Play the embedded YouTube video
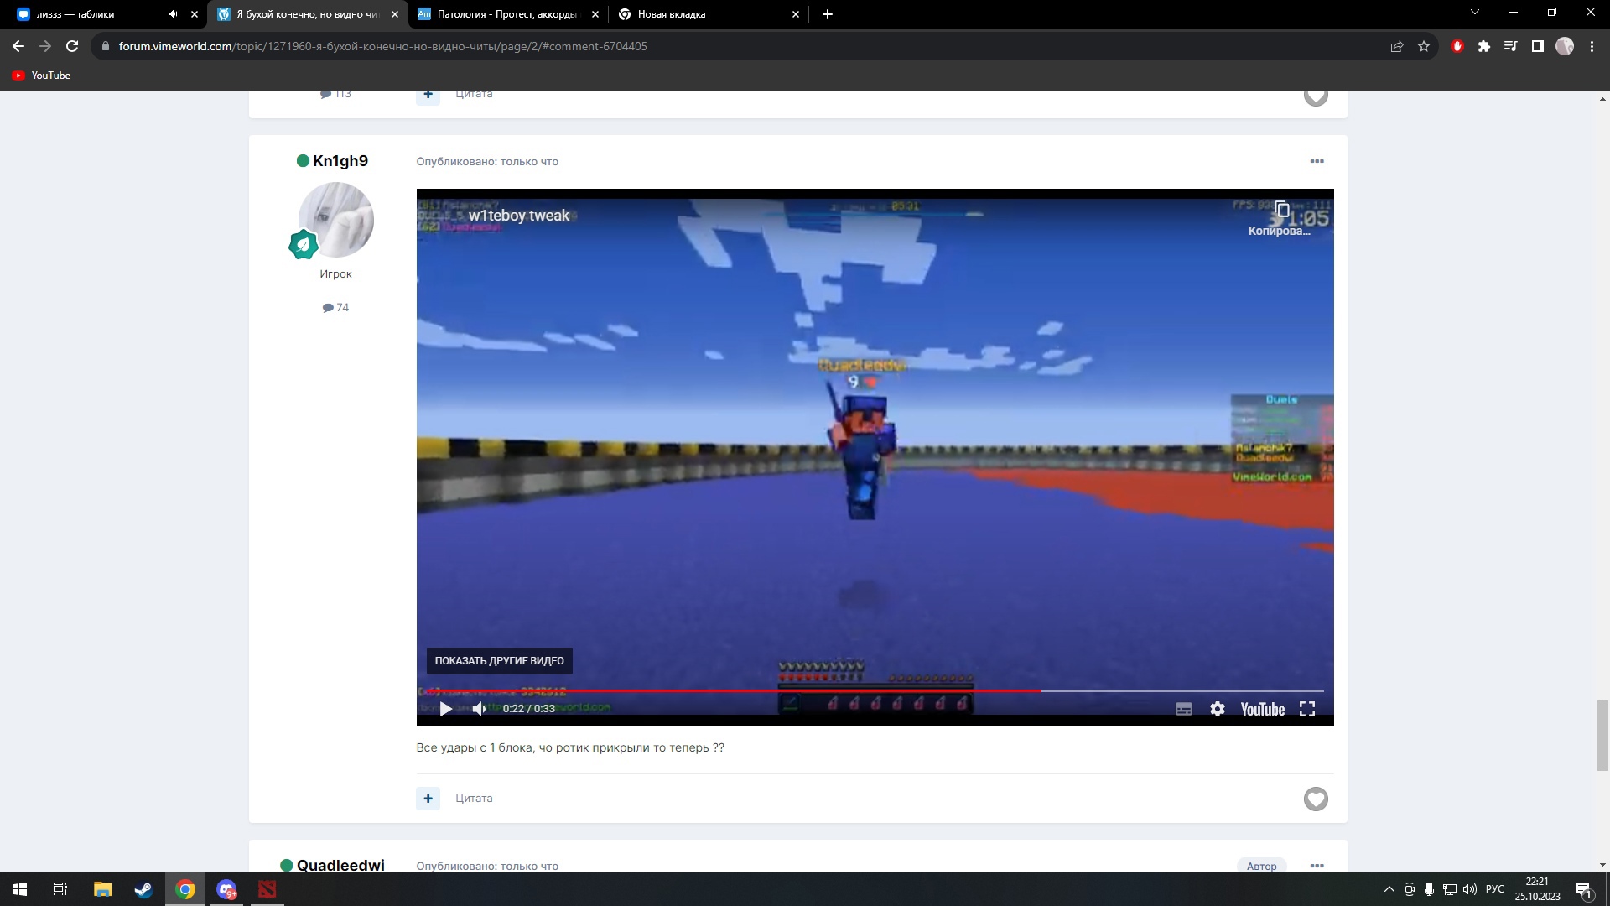 [x=445, y=709]
